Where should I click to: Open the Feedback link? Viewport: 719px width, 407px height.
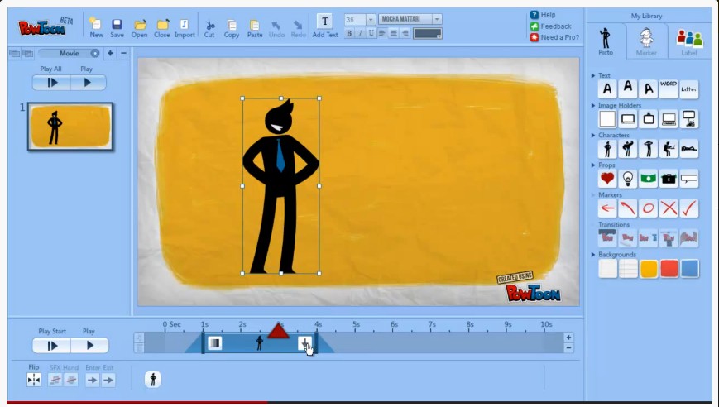(551, 26)
